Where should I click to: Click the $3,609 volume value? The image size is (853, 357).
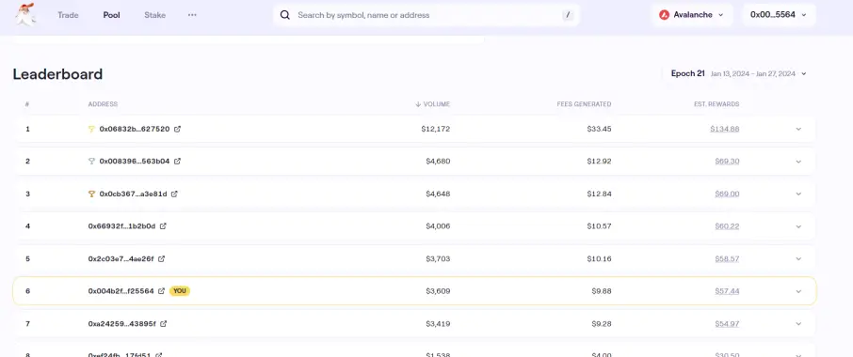click(x=438, y=291)
